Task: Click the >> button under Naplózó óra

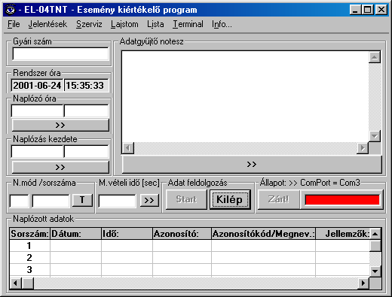Action: [60, 125]
